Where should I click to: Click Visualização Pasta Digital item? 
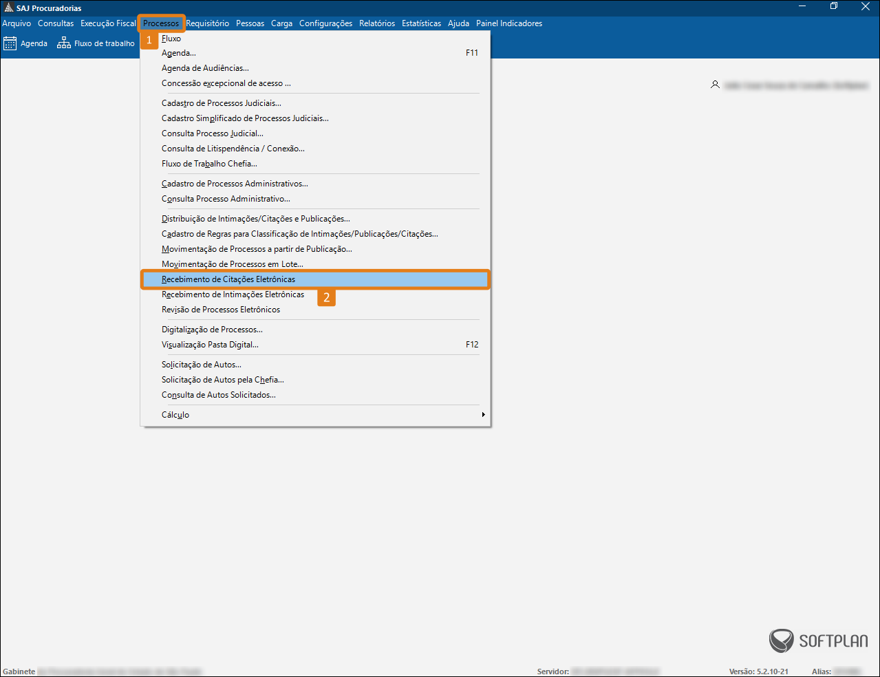pyautogui.click(x=210, y=345)
